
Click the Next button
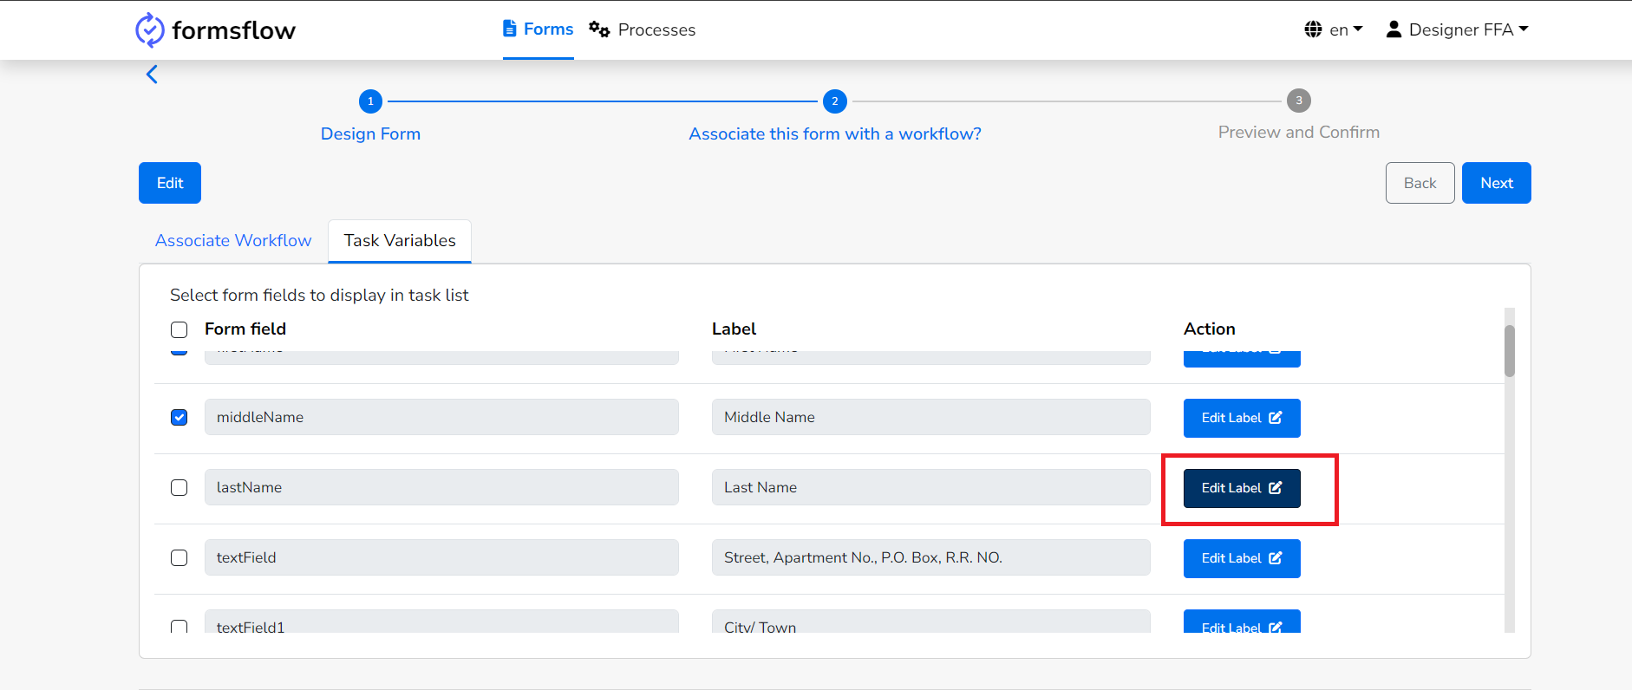tap(1497, 183)
